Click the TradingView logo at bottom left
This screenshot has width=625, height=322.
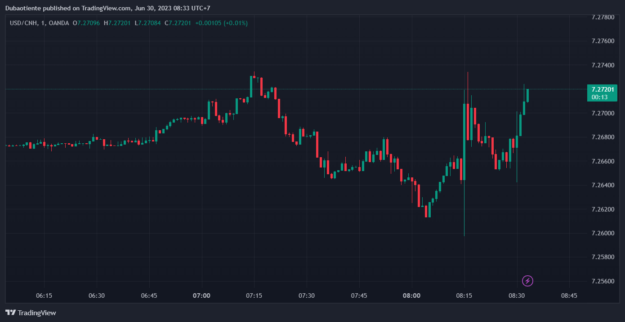point(31,313)
